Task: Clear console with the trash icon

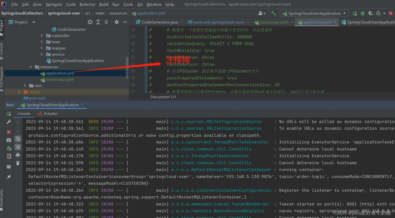Action: pos(18,163)
